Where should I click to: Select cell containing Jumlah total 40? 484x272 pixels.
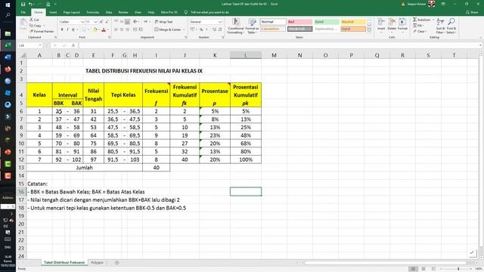click(x=157, y=168)
